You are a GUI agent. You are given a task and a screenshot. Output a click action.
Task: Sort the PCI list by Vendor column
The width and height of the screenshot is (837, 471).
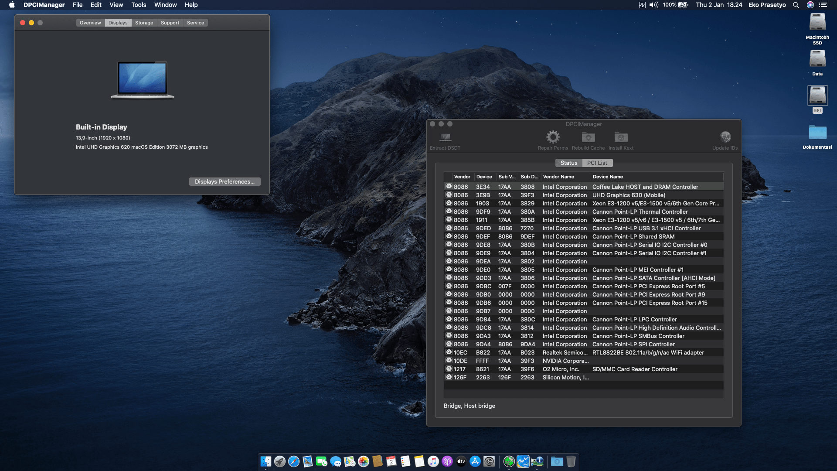tap(462, 177)
